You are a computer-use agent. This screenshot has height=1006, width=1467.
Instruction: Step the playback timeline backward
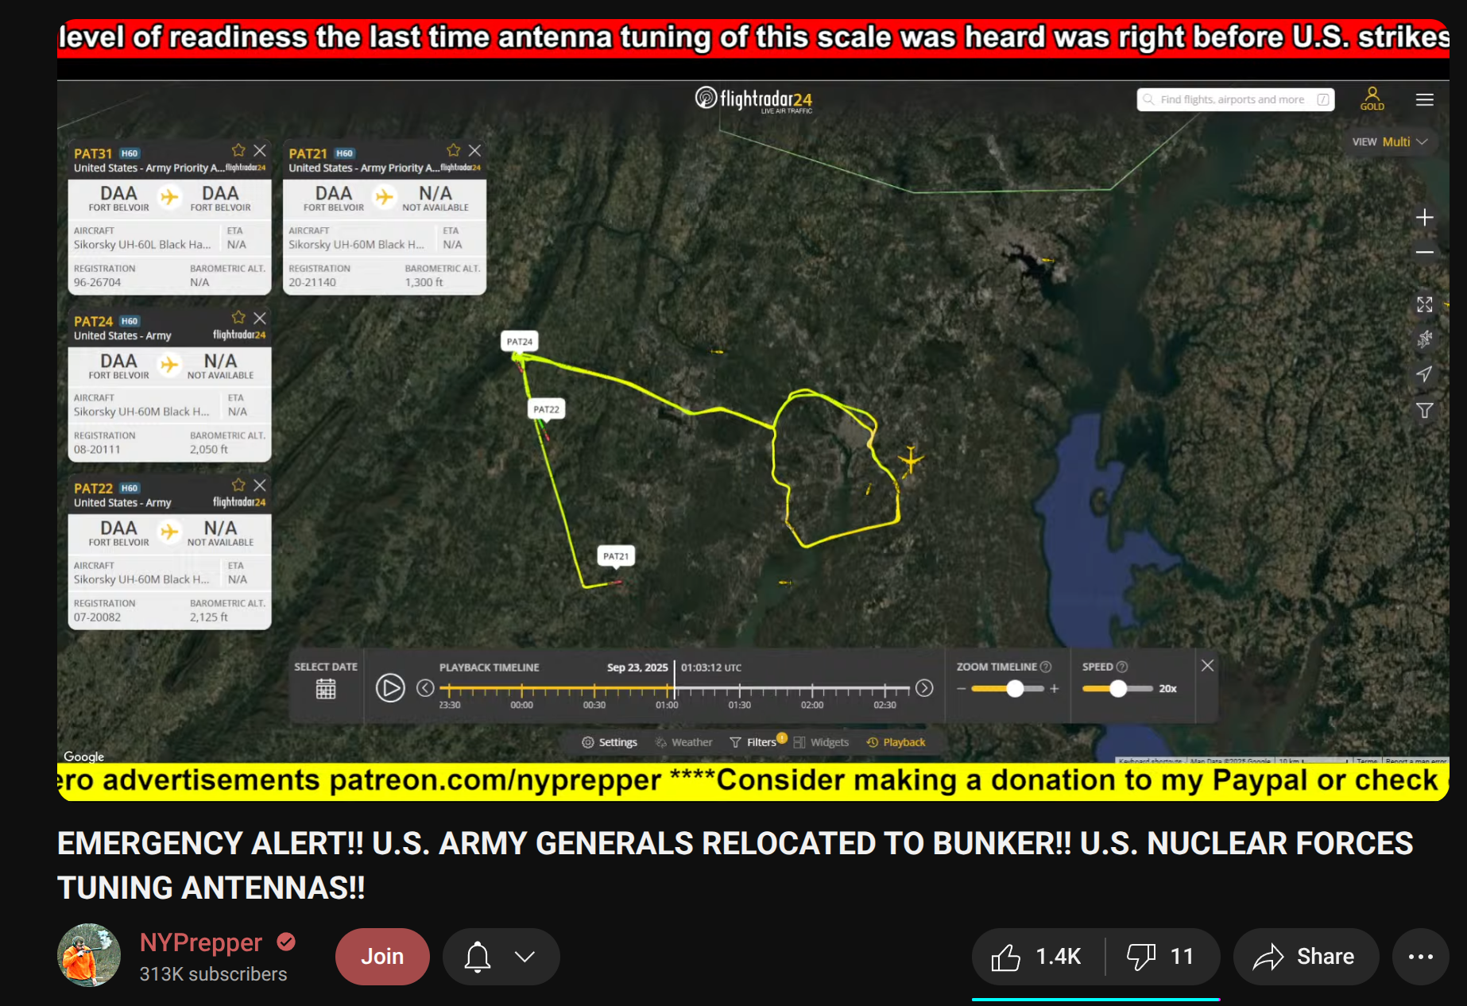(426, 688)
